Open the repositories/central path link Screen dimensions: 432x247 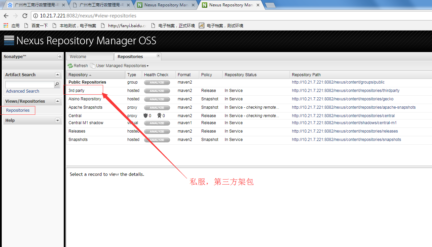click(x=343, y=116)
